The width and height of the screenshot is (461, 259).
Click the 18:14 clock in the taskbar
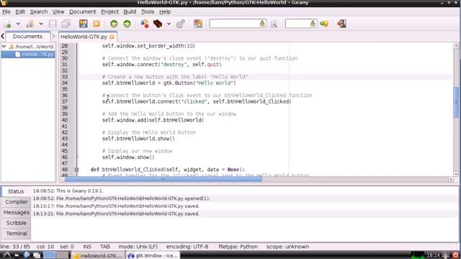(x=433, y=255)
